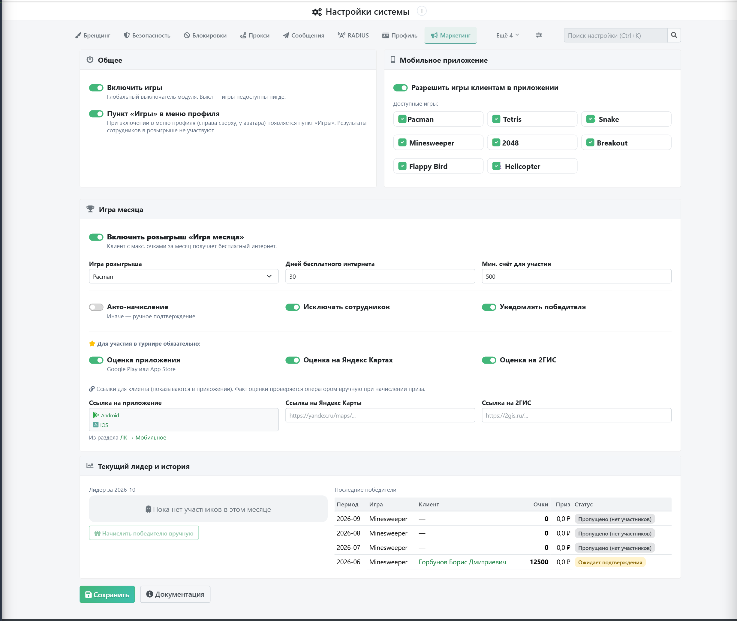
Task: Enable Авто-начисление switch
Action: 96,307
